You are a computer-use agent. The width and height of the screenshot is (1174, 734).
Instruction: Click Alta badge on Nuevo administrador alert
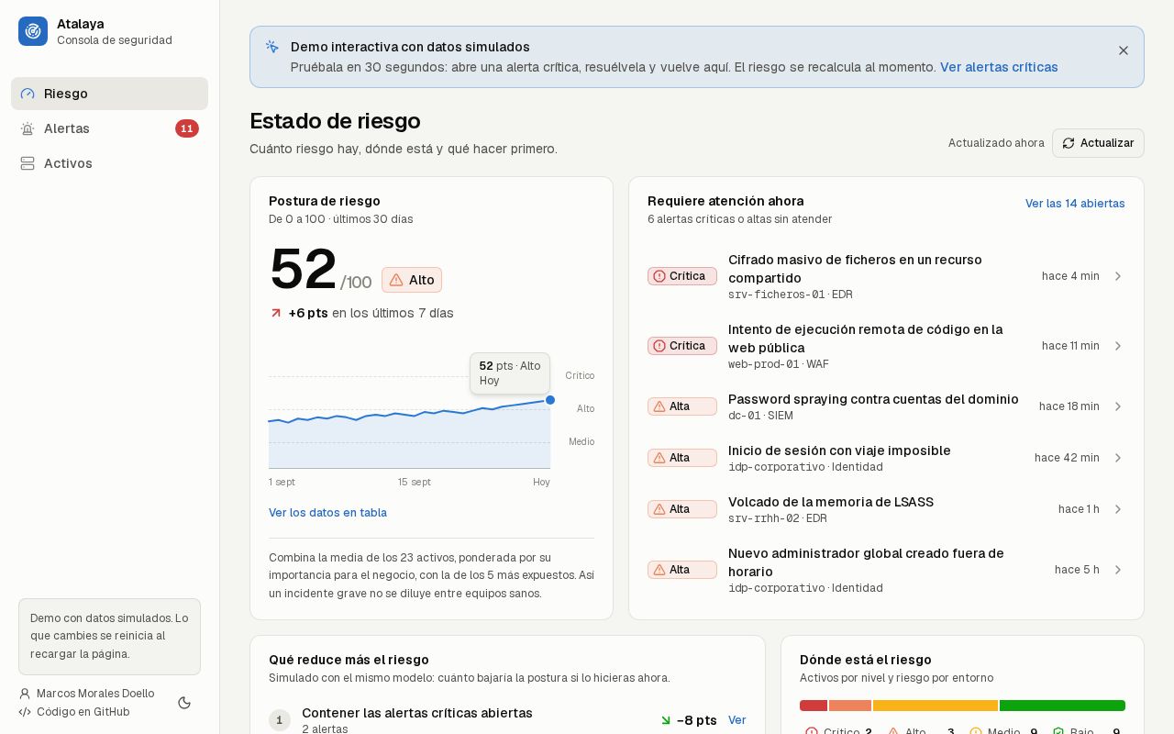coord(682,570)
